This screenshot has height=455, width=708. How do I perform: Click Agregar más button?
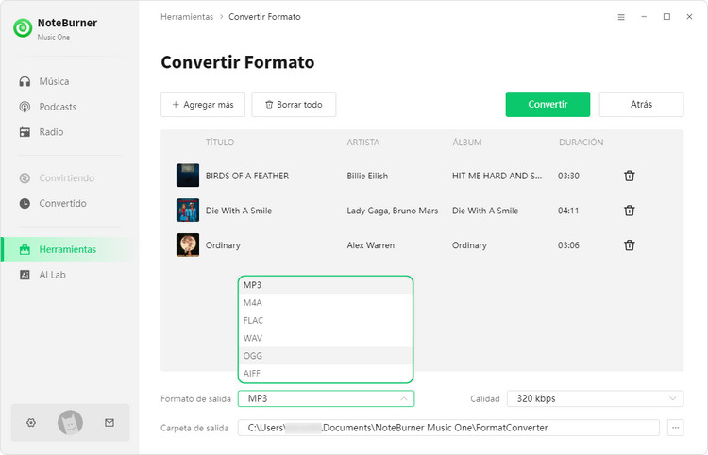[x=203, y=104]
